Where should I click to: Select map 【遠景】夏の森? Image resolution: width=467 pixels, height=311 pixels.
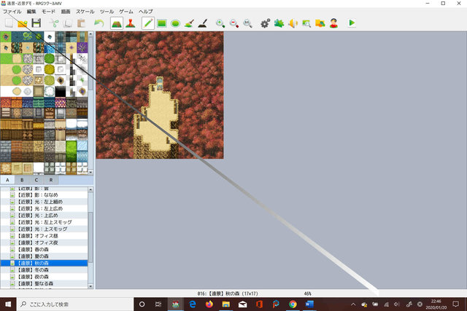pos(44,256)
